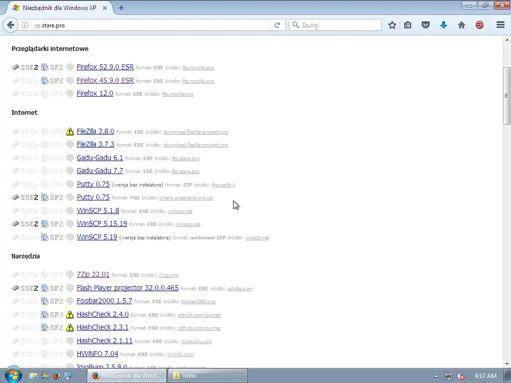The image size is (511, 383).
Task: Click the warning icon beside HashCheck 2.3.1
Action: [69, 327]
